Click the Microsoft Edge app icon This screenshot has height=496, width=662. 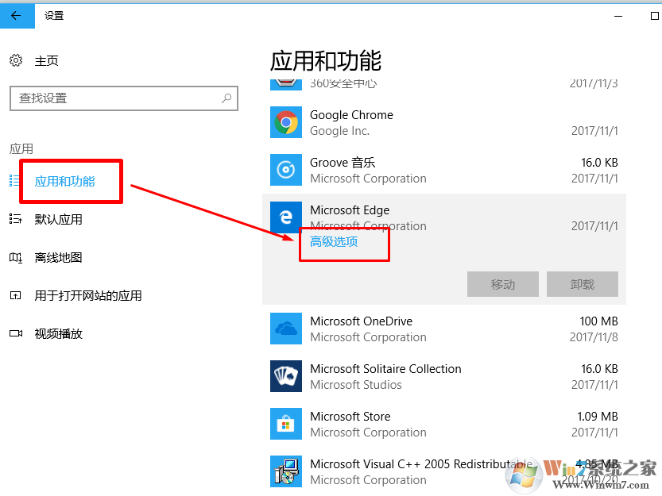pyautogui.click(x=286, y=217)
